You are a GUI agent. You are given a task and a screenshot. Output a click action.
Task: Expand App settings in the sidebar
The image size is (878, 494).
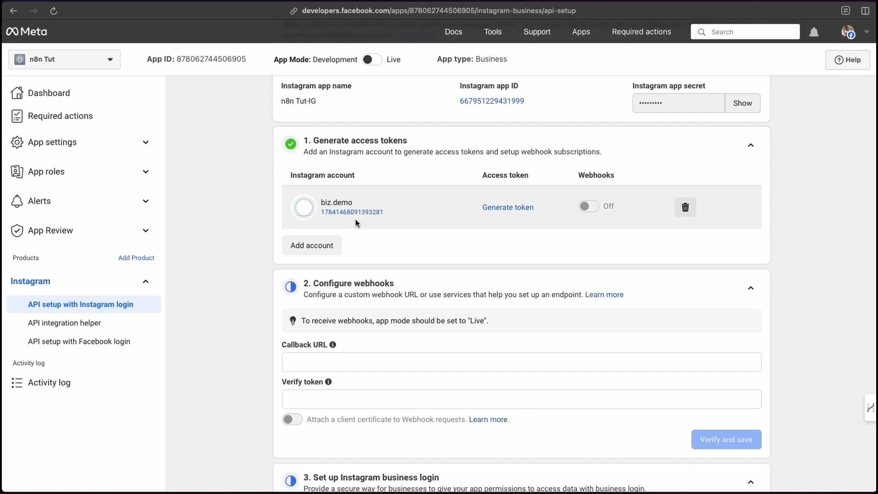(x=146, y=142)
